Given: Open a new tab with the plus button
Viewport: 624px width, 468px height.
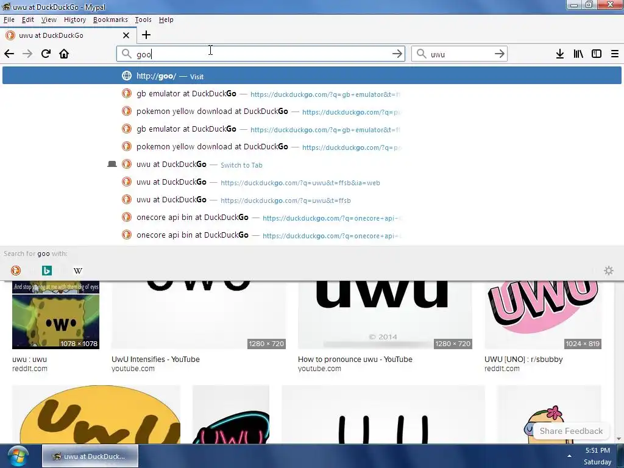Looking at the screenshot, I should tap(146, 35).
